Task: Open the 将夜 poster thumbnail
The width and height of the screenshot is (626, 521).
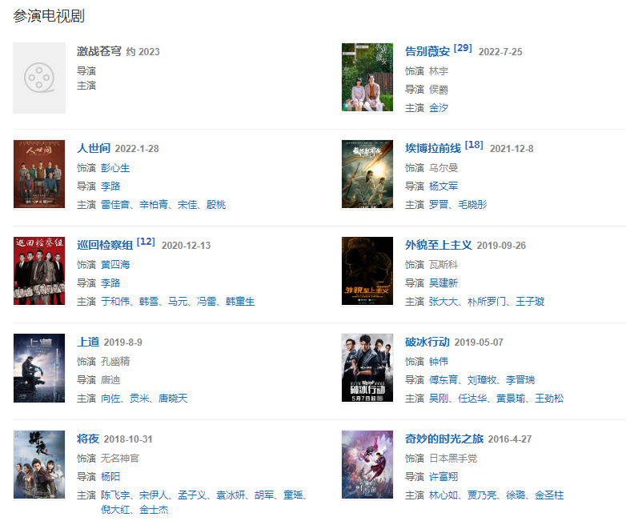Action: tap(39, 465)
